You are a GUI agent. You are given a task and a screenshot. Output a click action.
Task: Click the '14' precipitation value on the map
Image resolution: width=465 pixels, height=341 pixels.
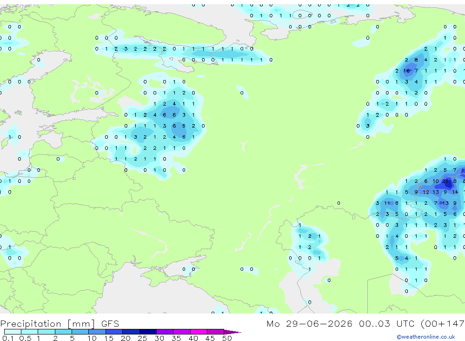455,192
